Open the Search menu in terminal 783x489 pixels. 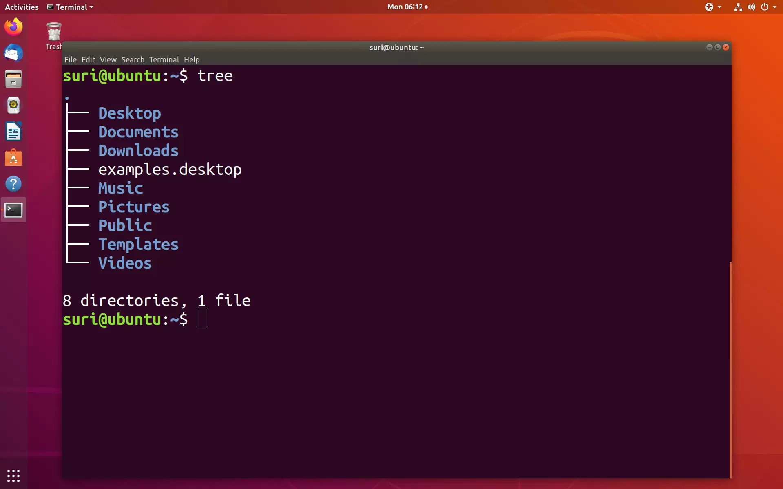pyautogui.click(x=133, y=59)
